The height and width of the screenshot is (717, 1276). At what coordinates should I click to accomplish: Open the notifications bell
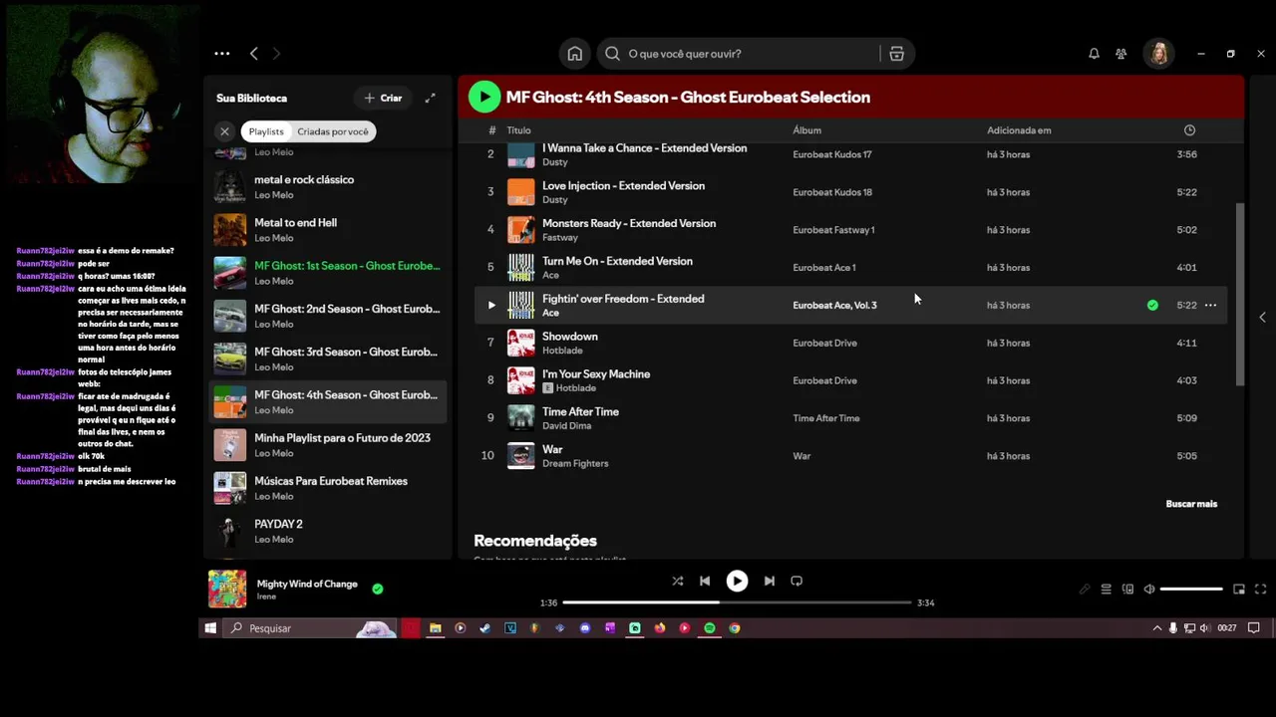tap(1094, 54)
